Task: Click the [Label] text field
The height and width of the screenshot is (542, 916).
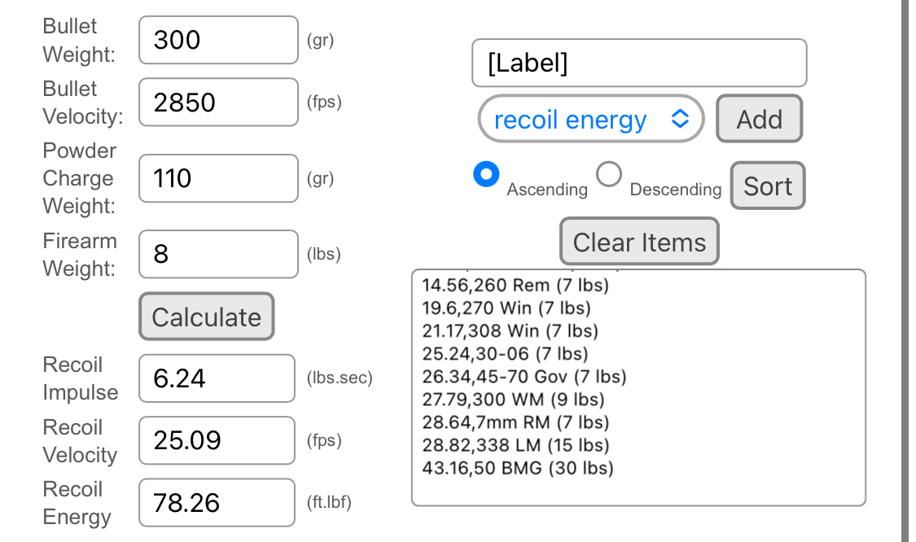Action: coord(639,63)
